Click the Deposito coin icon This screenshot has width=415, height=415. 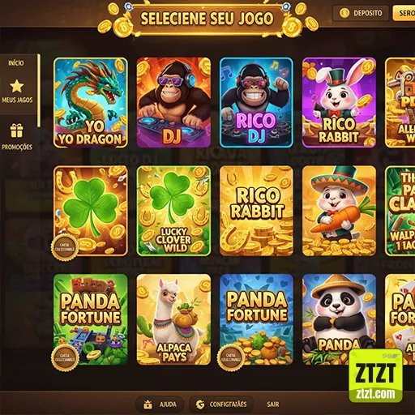tap(344, 13)
